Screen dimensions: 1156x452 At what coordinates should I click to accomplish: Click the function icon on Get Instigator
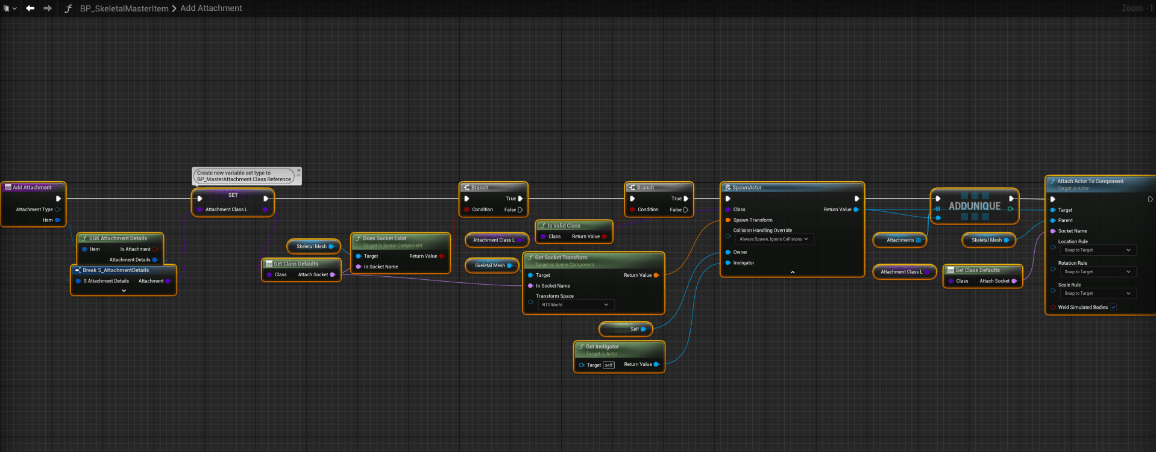click(581, 347)
